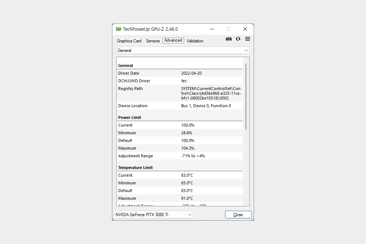Minimize the GPU-Z window

click(212, 29)
